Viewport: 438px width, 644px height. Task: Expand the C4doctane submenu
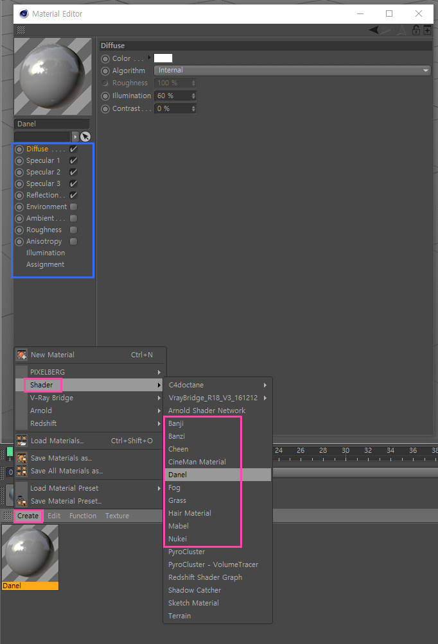[x=265, y=386]
